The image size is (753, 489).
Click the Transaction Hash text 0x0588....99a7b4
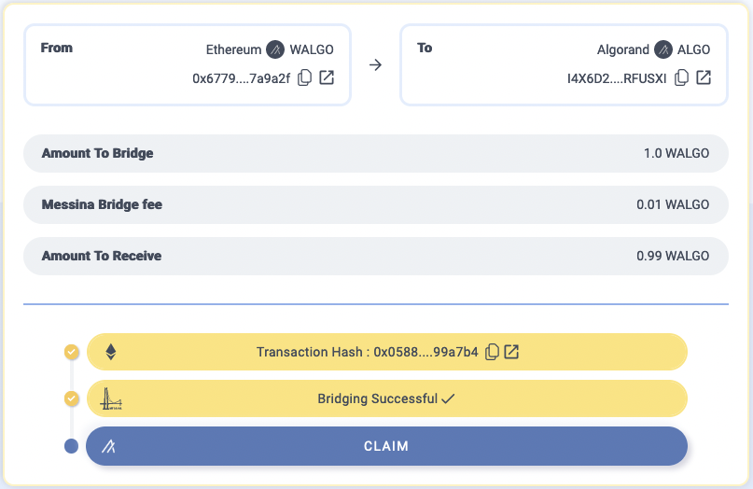pos(368,352)
